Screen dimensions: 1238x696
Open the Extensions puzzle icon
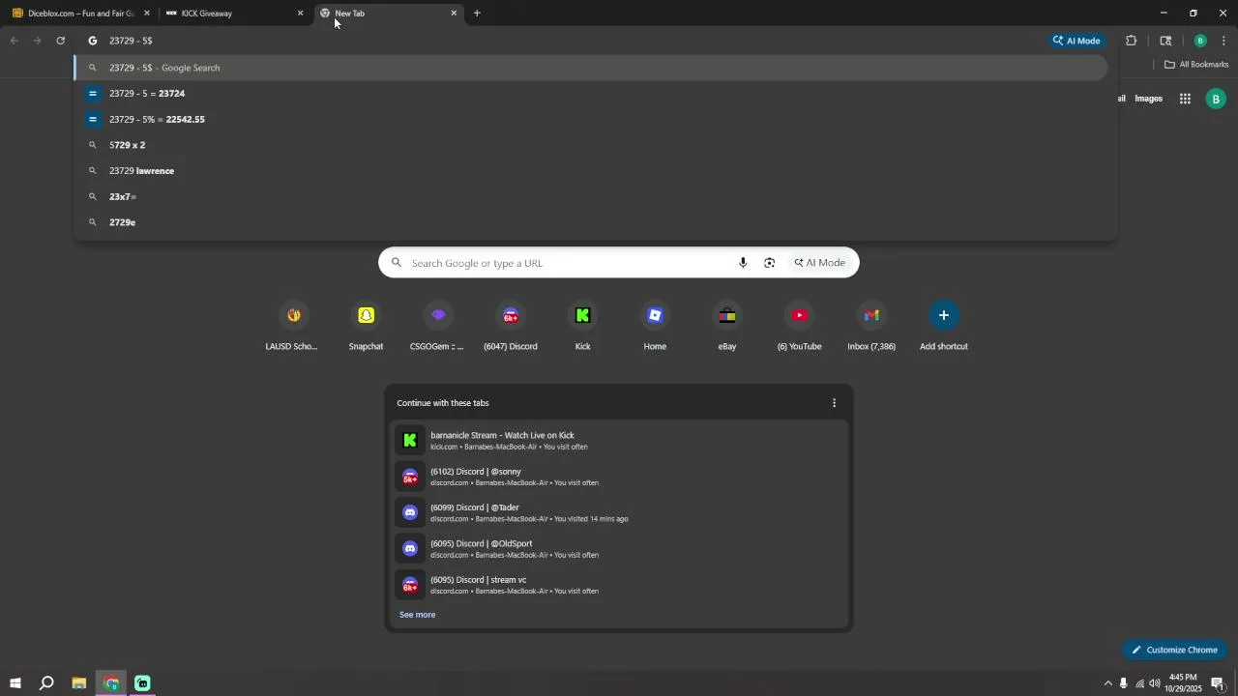click(1131, 41)
